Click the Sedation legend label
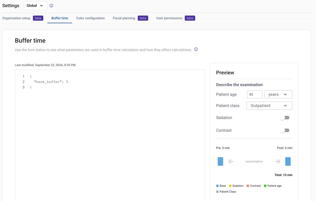This screenshot has height=201, width=316. [x=238, y=186]
